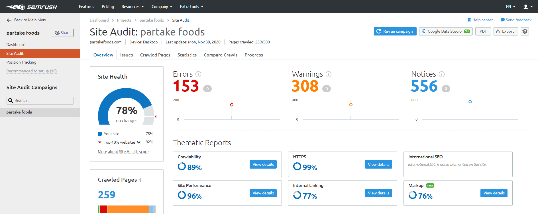Open partake foods breadcrumb

pyautogui.click(x=152, y=20)
